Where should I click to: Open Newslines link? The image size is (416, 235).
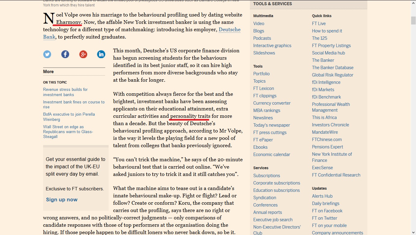click(263, 118)
